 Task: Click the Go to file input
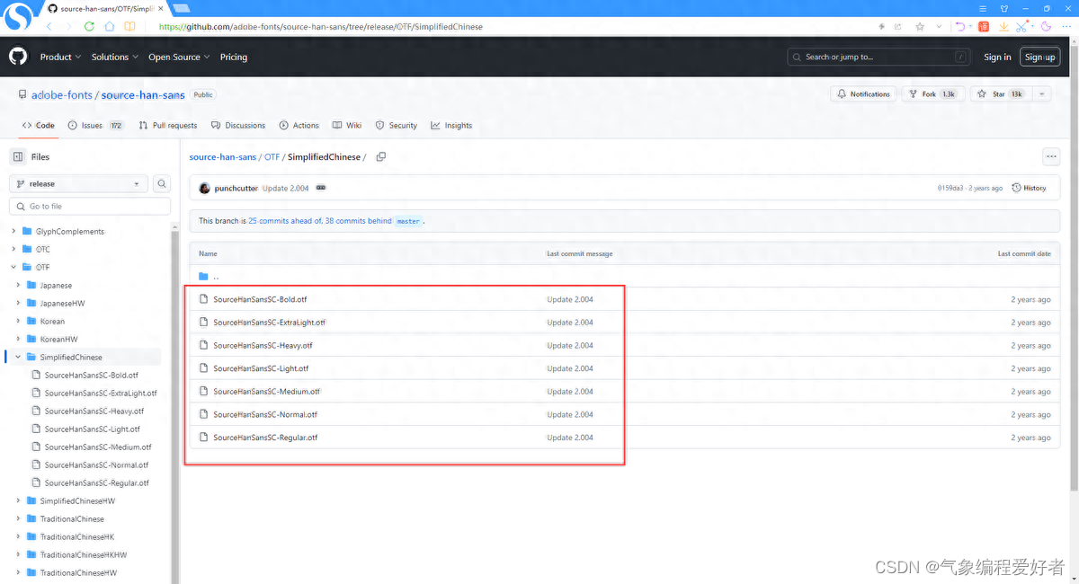click(90, 207)
